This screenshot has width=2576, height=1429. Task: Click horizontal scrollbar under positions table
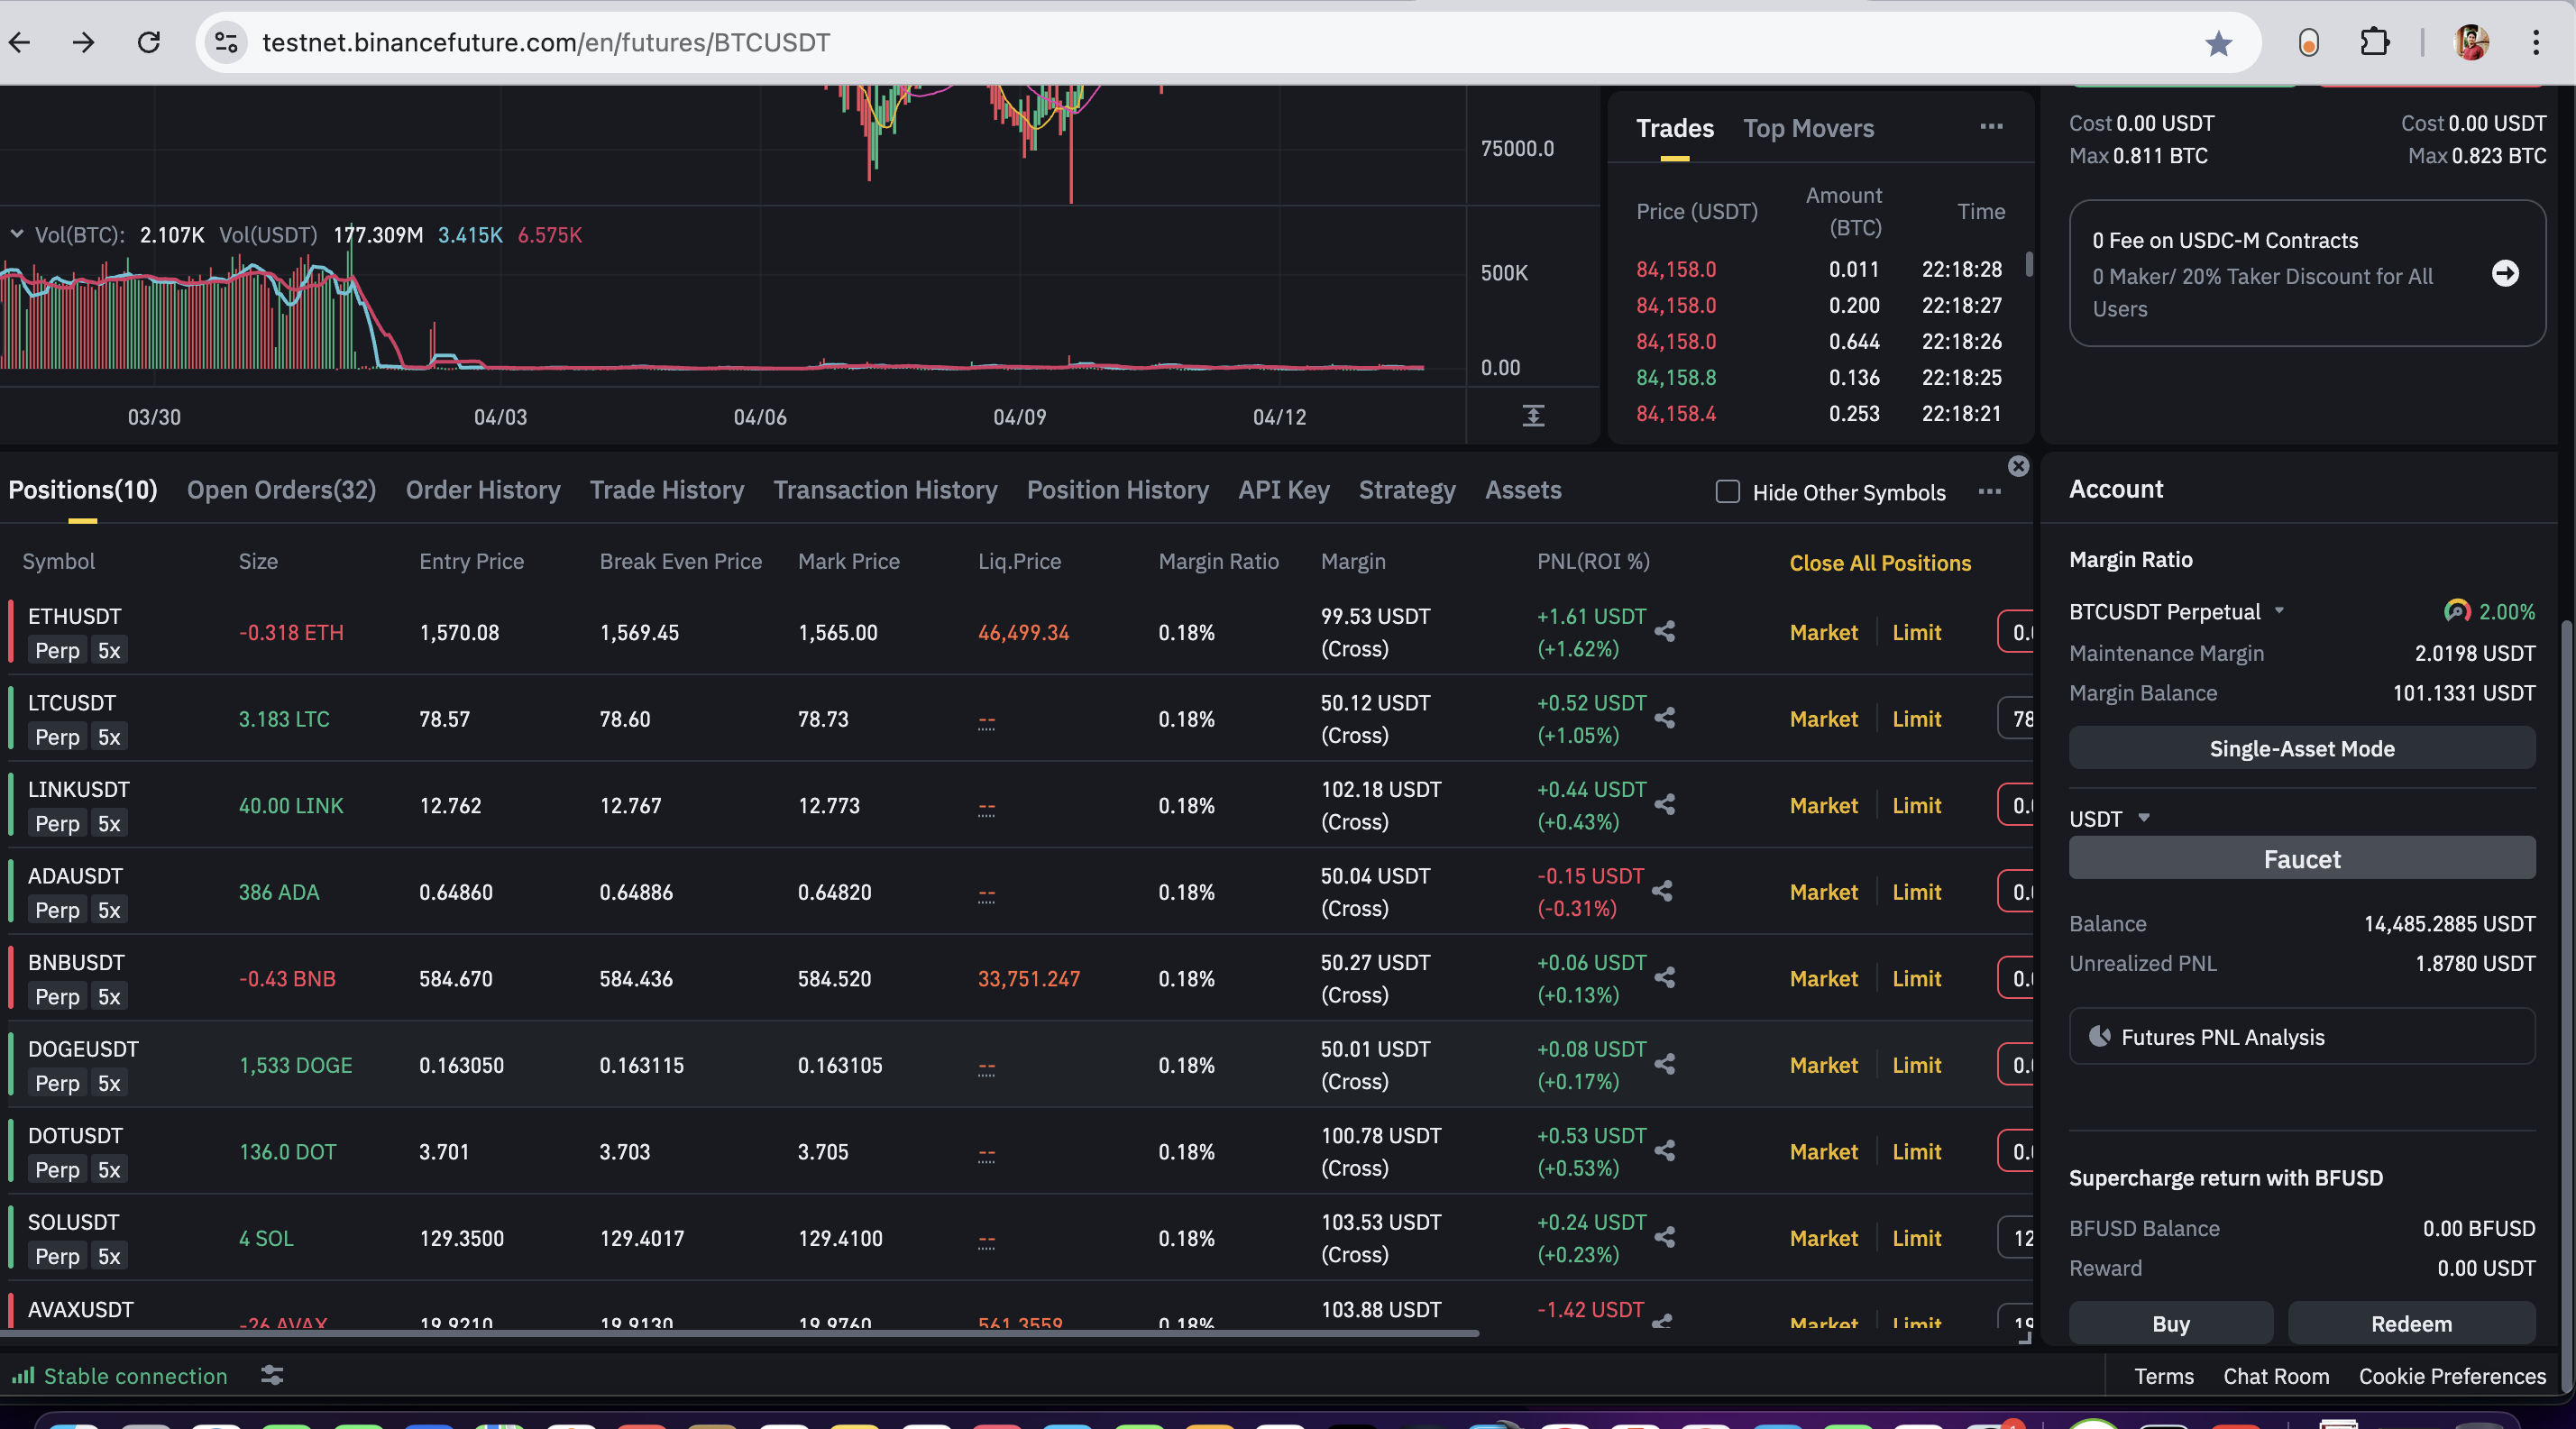[x=740, y=1333]
